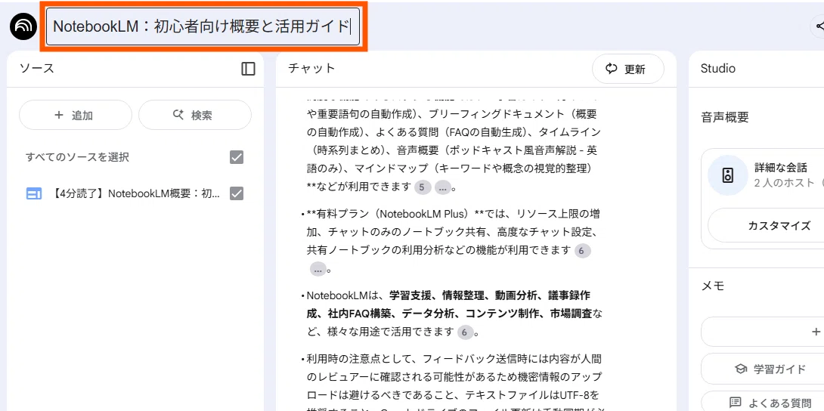Image resolution: width=824 pixels, height=411 pixels.
Task: Edit the notebook title field
Action: coord(203,26)
